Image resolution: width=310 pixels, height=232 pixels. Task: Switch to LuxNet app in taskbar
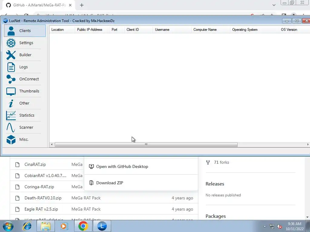pyautogui.click(x=102, y=226)
